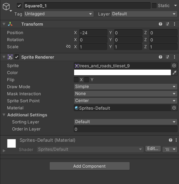This screenshot has height=184, width=179.
Task: Click the Rotation Z field
Action: [163, 40]
